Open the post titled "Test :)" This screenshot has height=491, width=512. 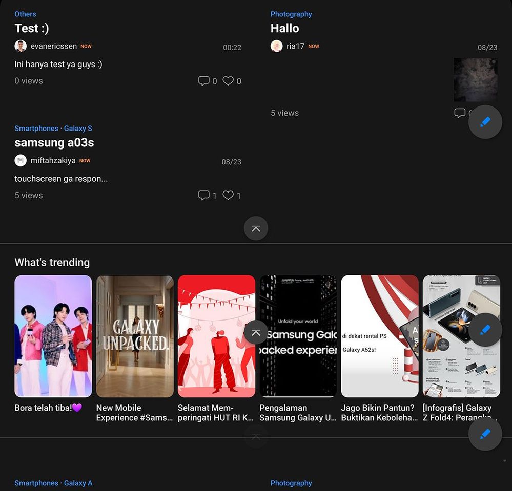[32, 28]
